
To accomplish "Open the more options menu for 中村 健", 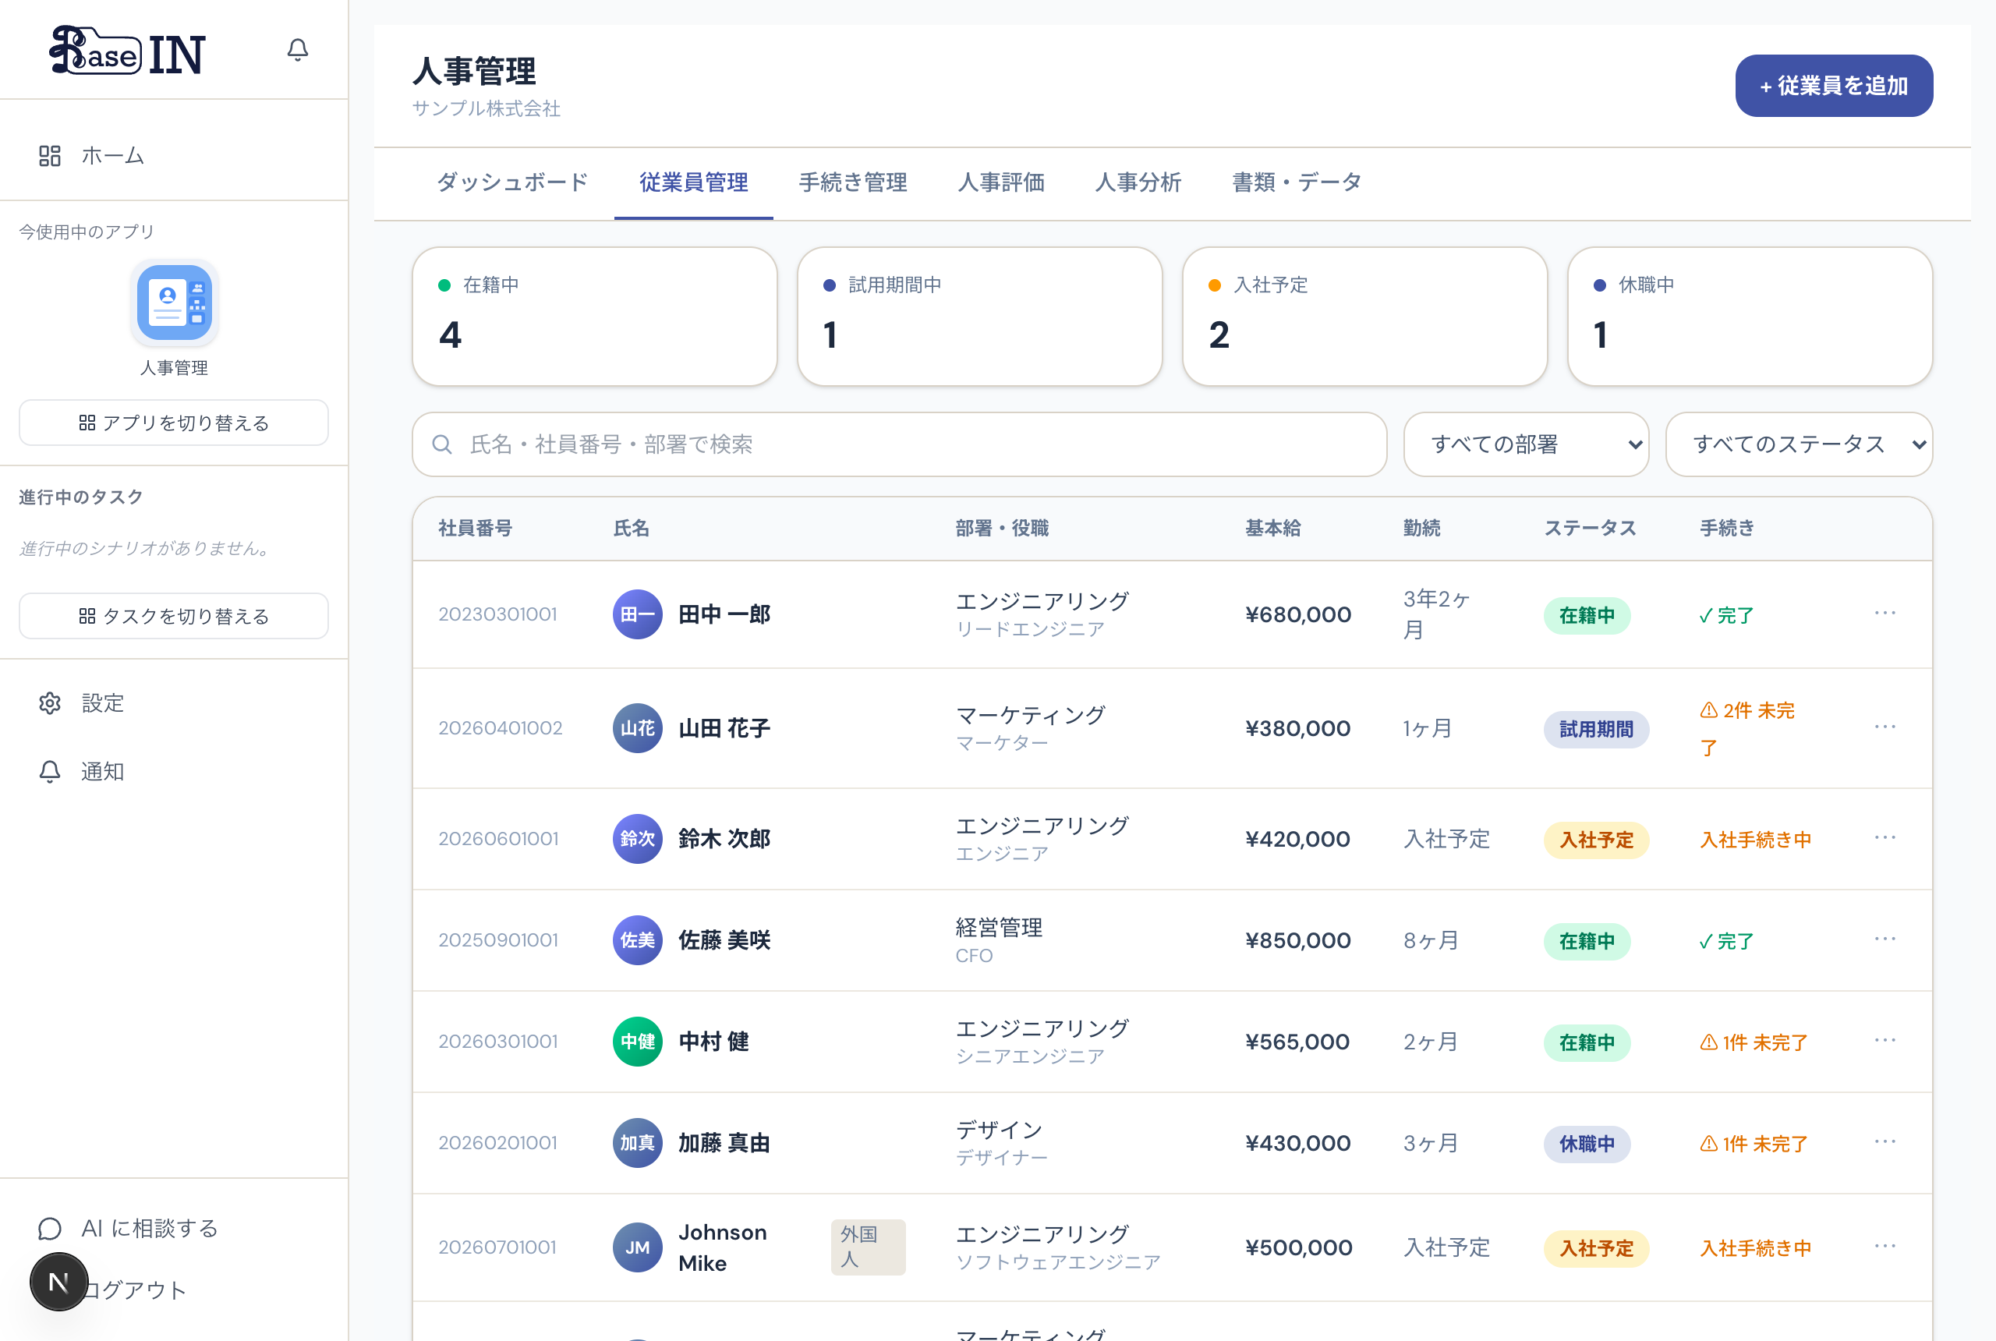I will pyautogui.click(x=1884, y=1041).
